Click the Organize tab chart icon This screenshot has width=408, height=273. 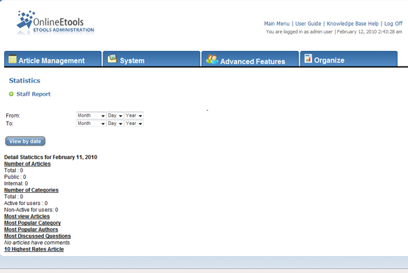click(x=308, y=60)
